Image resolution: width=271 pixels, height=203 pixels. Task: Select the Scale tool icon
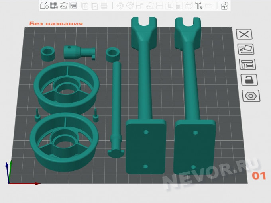pos(139,6)
